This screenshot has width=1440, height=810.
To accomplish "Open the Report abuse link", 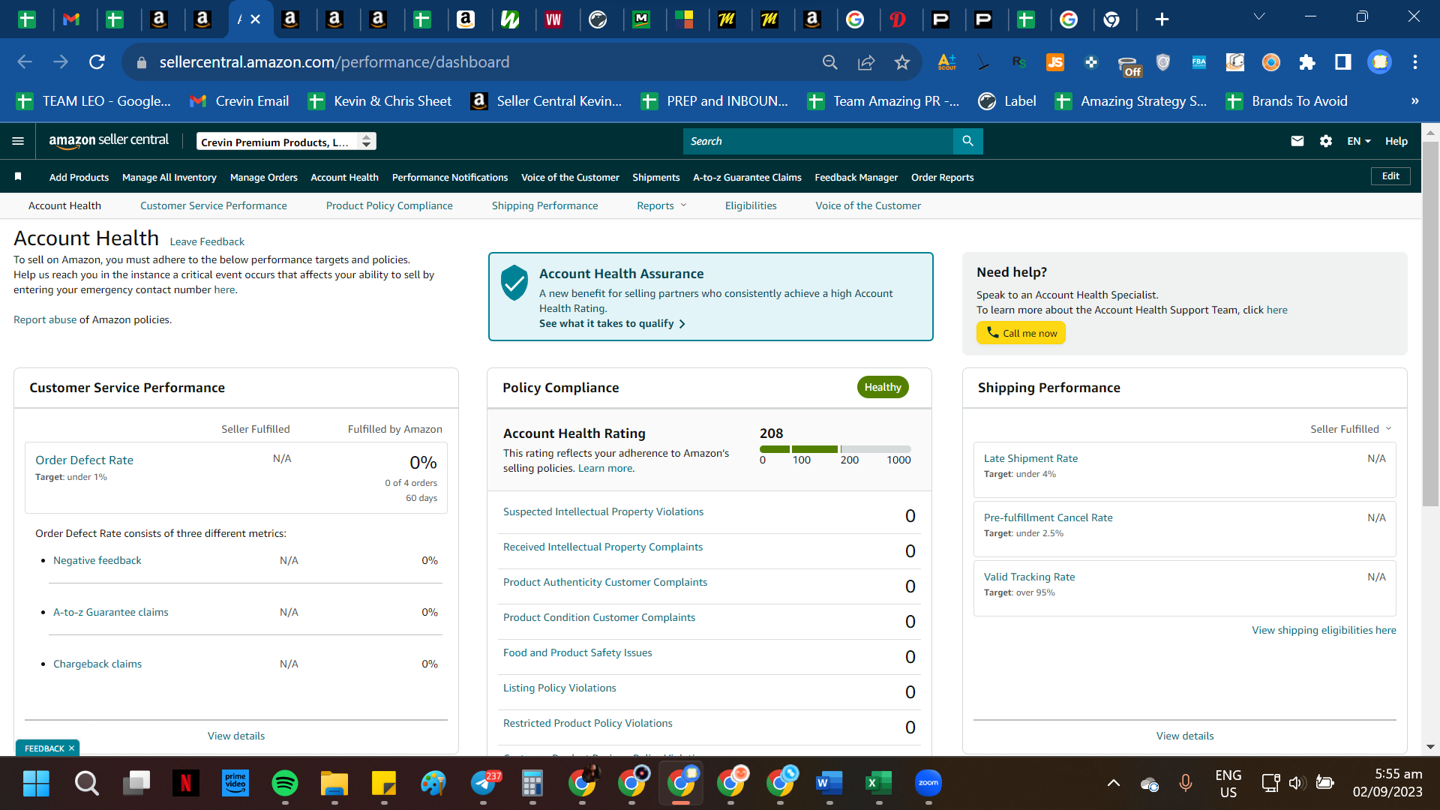I will point(45,319).
